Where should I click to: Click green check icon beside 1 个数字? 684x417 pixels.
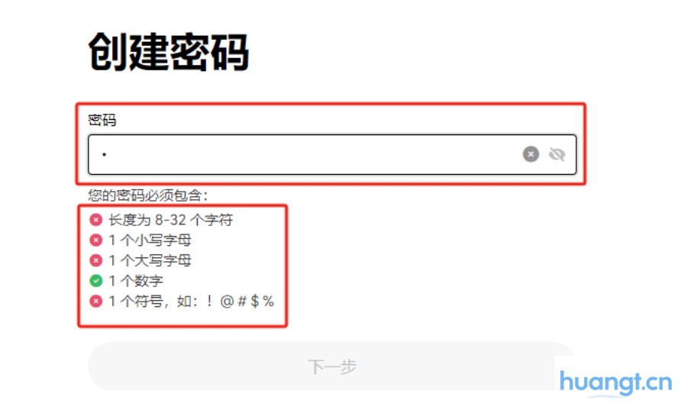(96, 280)
